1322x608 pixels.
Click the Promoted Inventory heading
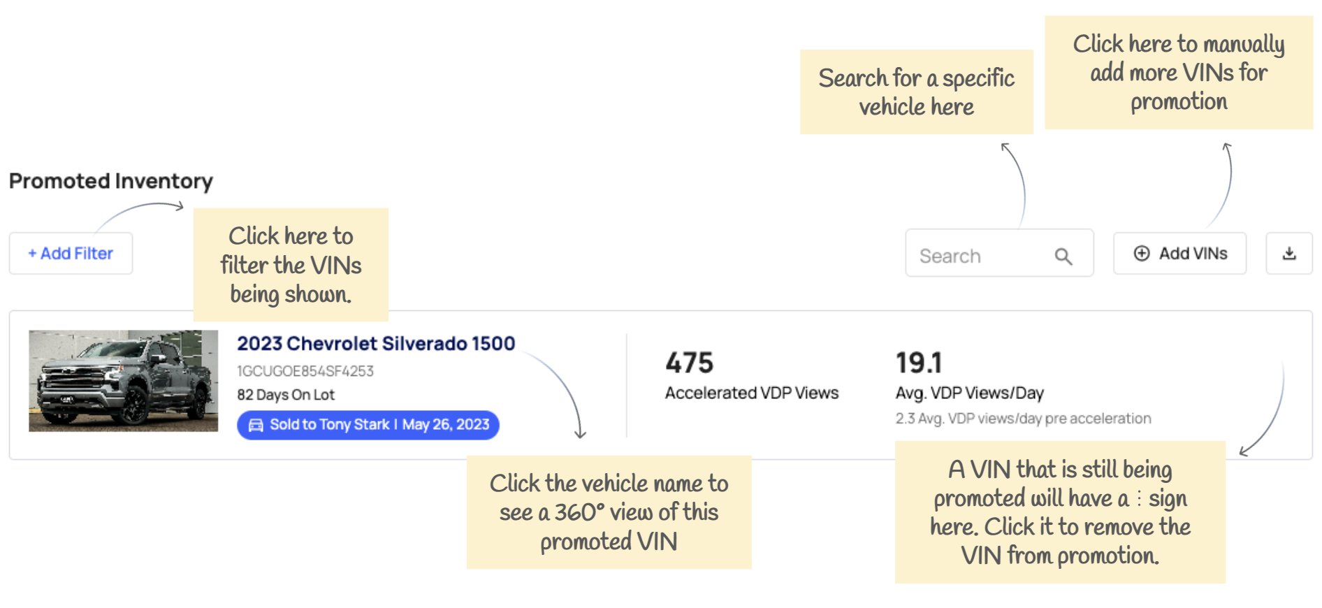tap(110, 181)
